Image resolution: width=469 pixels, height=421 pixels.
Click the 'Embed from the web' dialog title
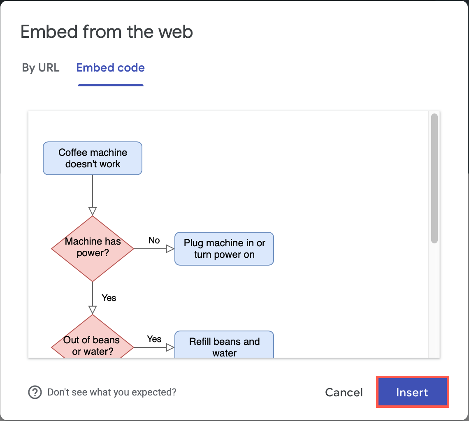pos(107,32)
